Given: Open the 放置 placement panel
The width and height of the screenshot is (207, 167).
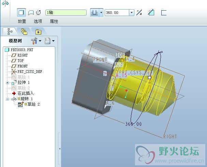Looking at the screenshot, I should click(22, 21).
